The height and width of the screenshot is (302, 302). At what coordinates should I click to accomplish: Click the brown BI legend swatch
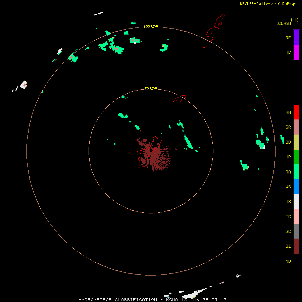click(296, 246)
